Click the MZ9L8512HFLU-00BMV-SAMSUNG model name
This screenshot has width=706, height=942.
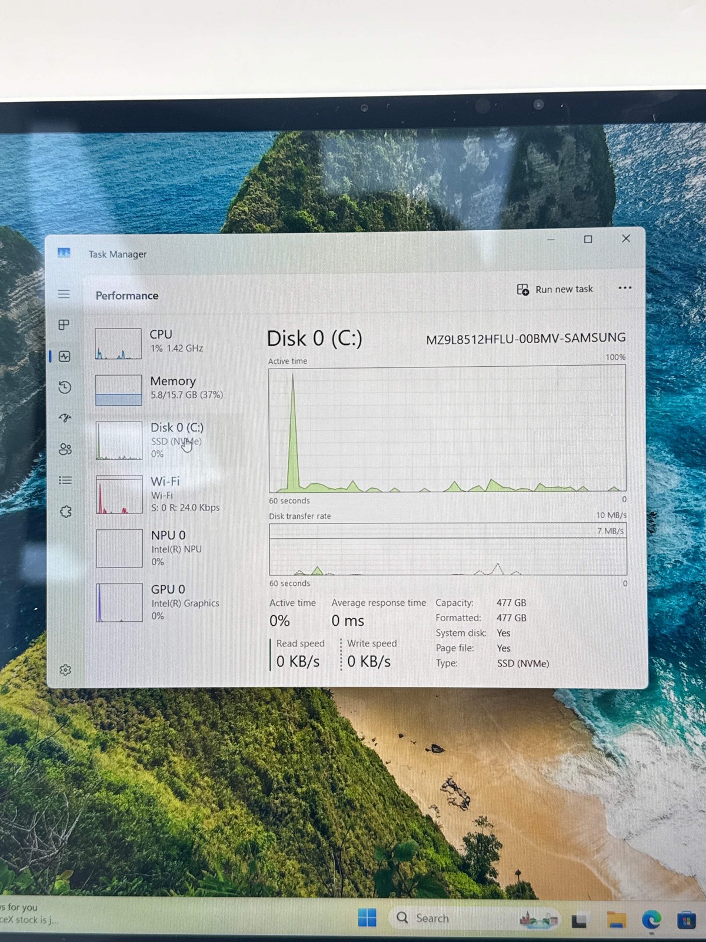pos(526,339)
